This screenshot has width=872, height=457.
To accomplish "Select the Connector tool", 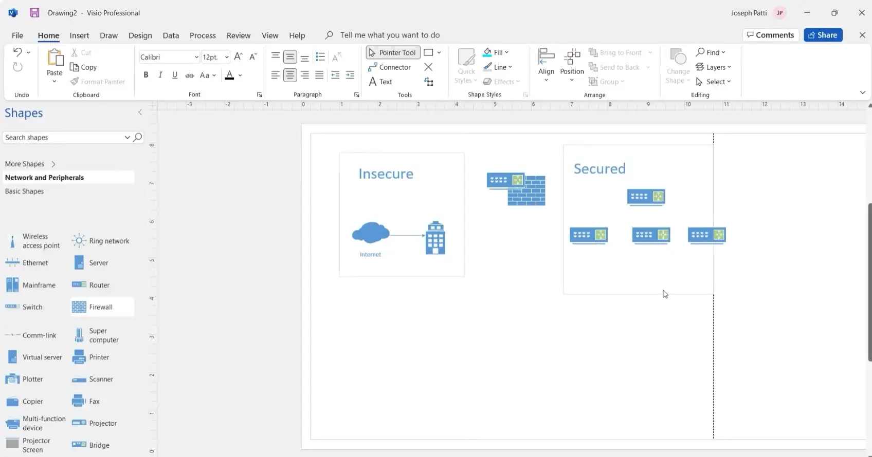I will click(x=389, y=67).
